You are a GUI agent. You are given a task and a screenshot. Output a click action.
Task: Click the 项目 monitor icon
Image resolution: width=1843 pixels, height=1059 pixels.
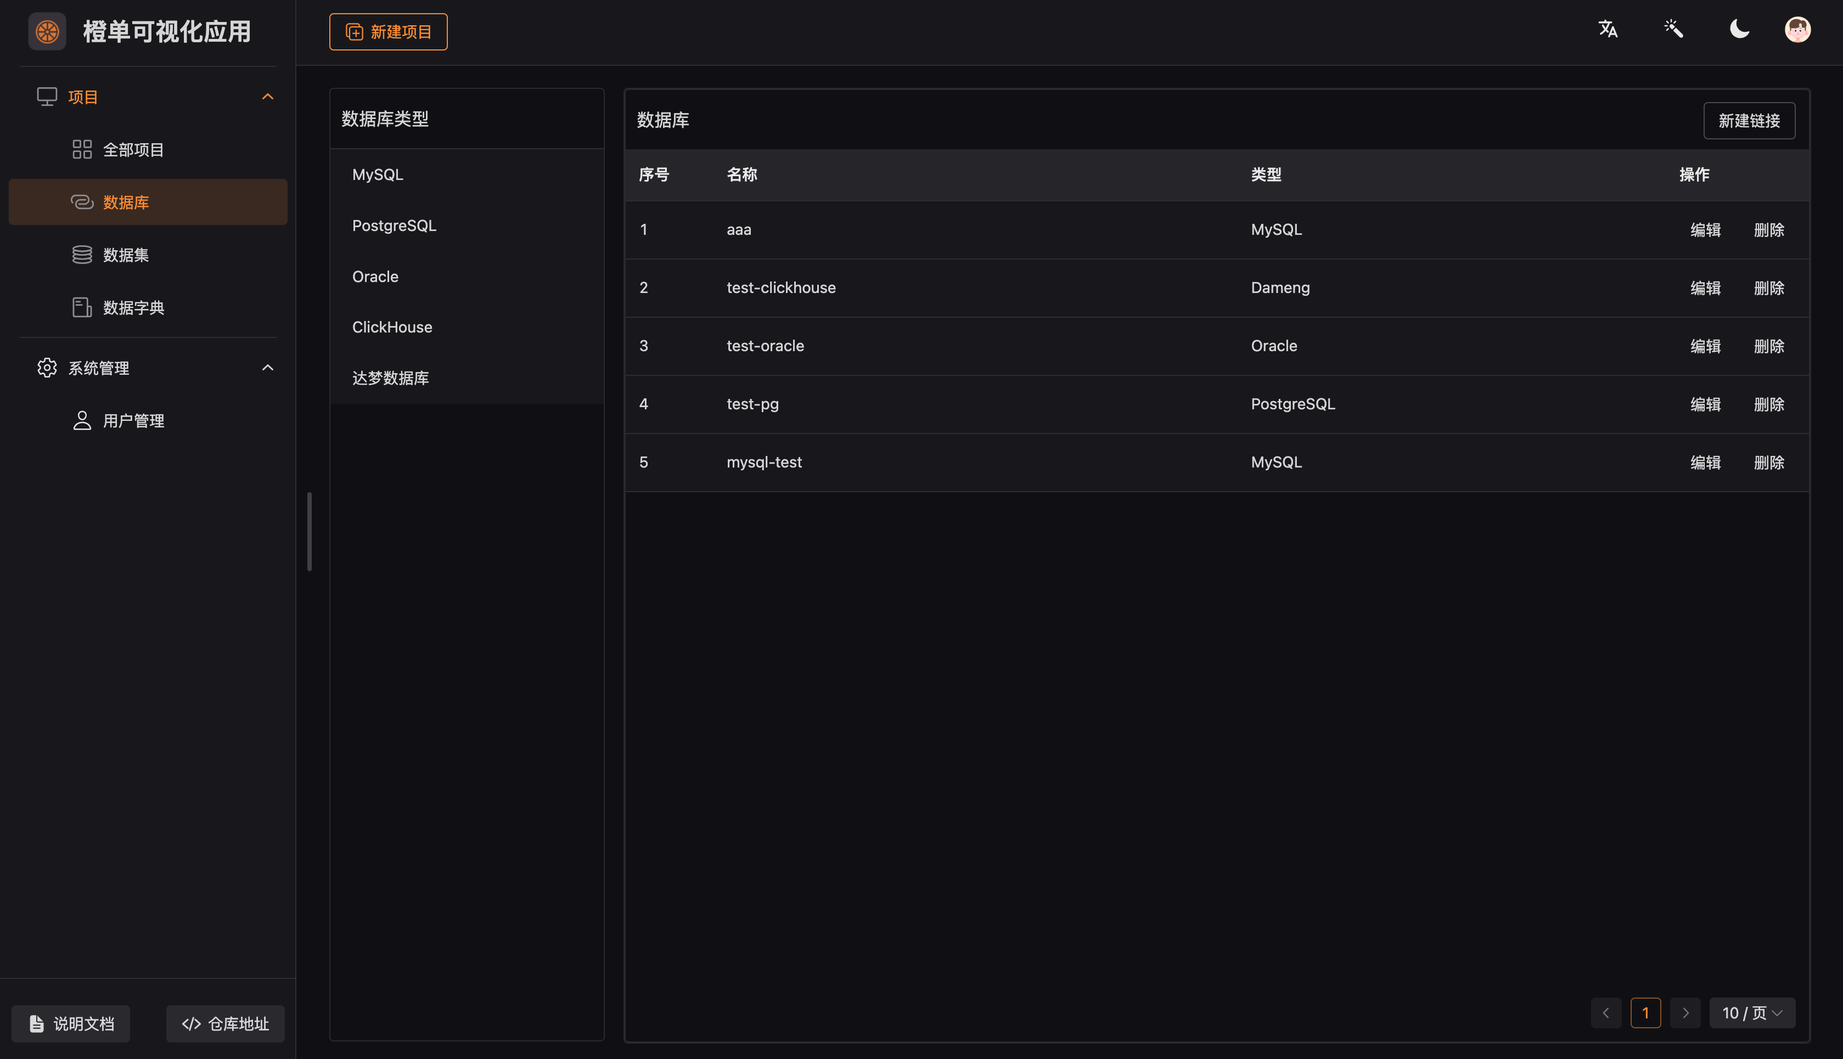tap(47, 97)
